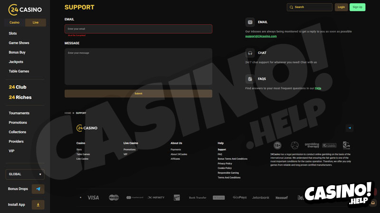Screen dimensions: 380x213
Task: Click the RG Gaming logo
Action: (329, 145)
